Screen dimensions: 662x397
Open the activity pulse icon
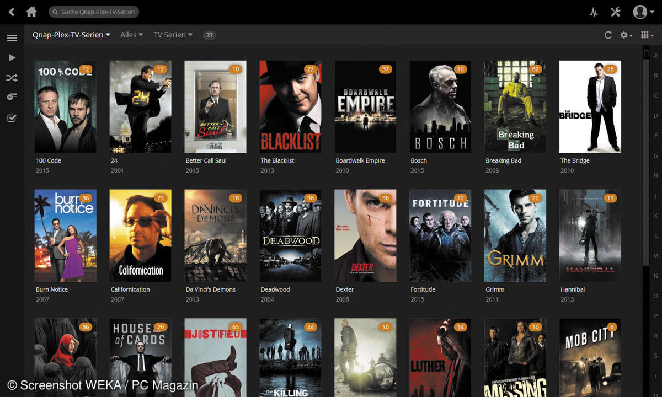pos(594,12)
